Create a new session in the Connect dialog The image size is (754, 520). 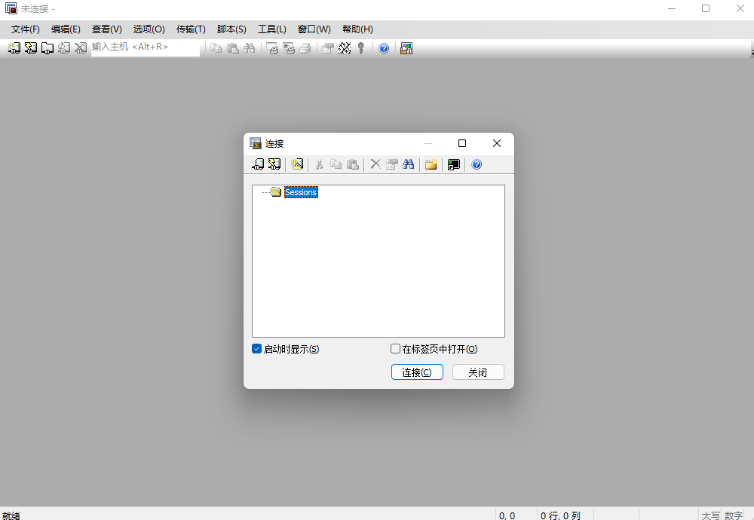point(297,164)
